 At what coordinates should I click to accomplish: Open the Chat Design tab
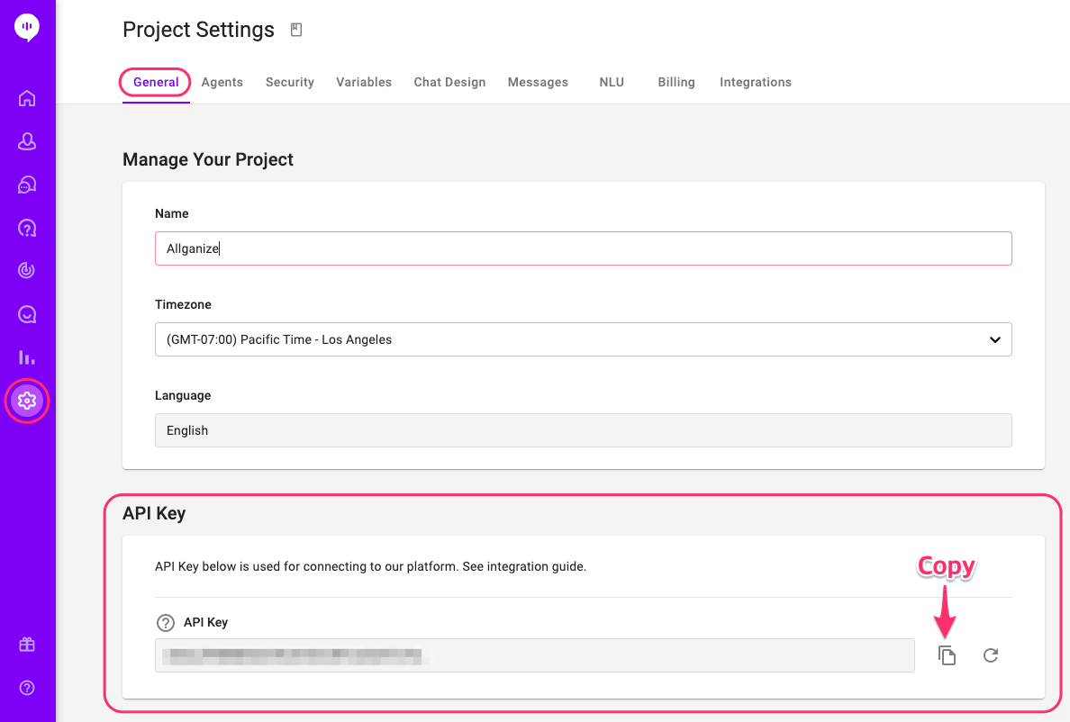pos(449,83)
